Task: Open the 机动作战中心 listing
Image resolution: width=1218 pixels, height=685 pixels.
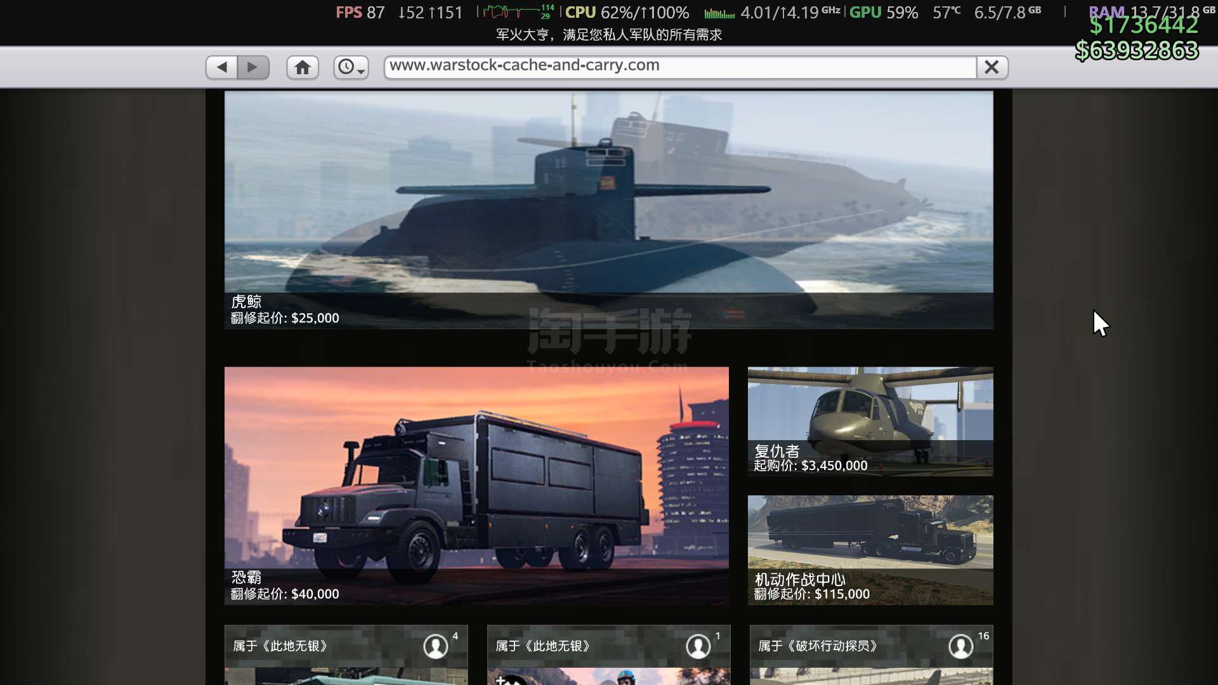Action: (870, 550)
